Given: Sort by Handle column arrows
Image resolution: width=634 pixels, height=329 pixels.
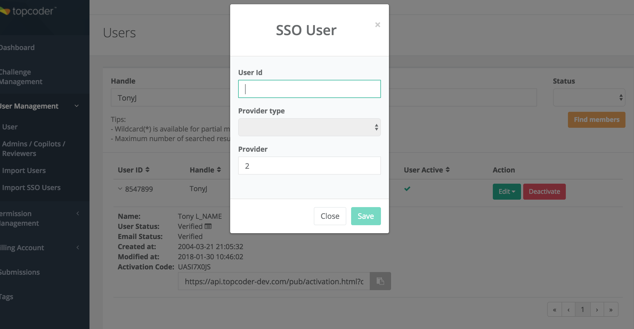Looking at the screenshot, I should [219, 170].
